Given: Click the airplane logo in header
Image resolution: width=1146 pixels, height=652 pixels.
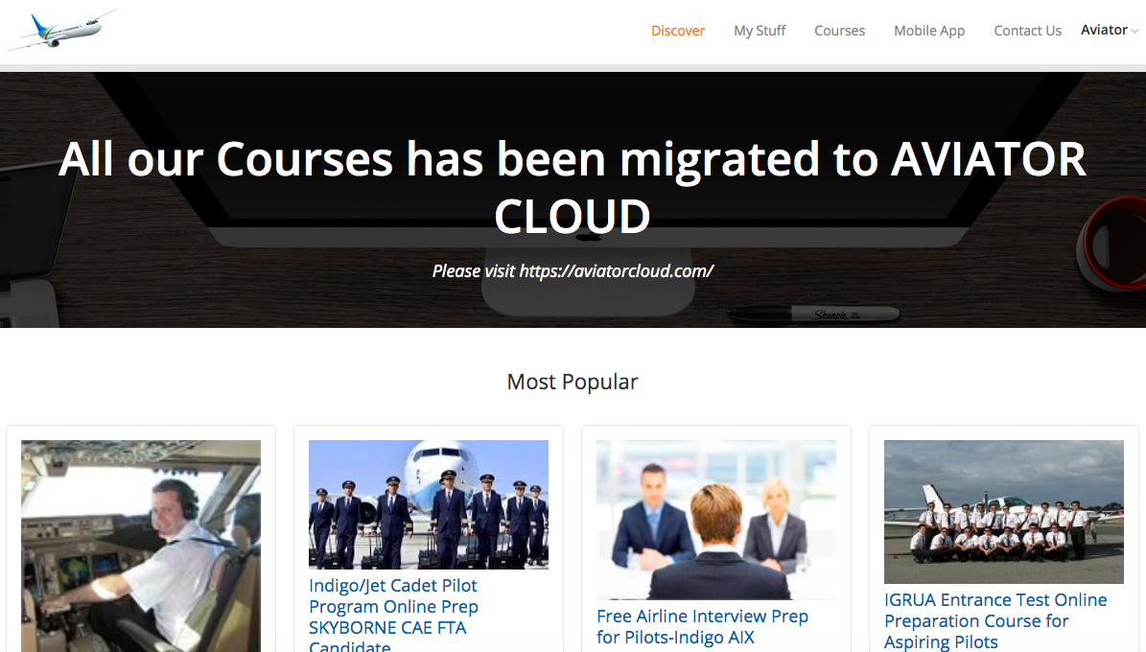Looking at the screenshot, I should click(x=62, y=30).
